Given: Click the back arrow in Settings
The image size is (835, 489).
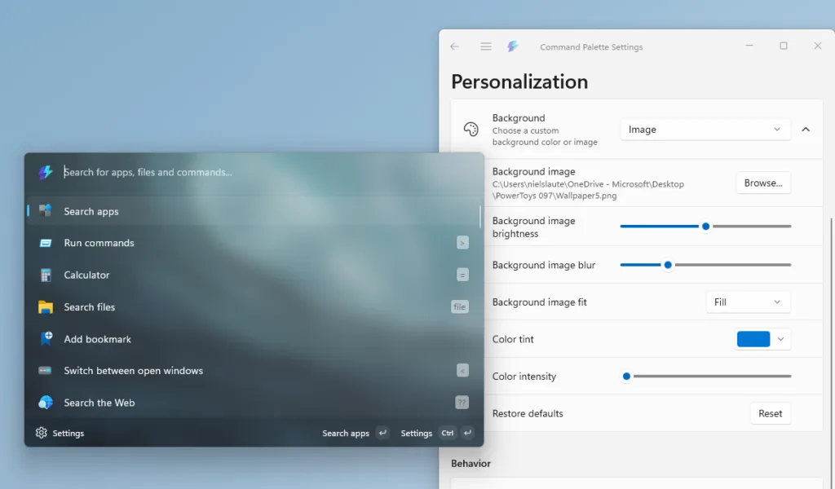Looking at the screenshot, I should click(454, 46).
